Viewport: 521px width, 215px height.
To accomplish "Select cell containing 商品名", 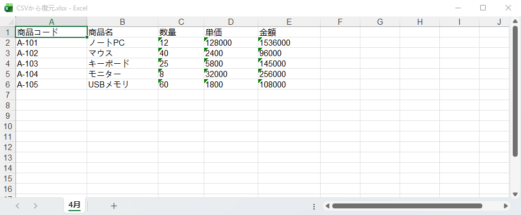I will [123, 32].
